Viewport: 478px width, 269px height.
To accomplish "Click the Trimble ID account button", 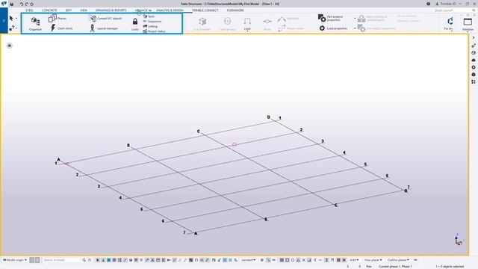I will point(446,4).
